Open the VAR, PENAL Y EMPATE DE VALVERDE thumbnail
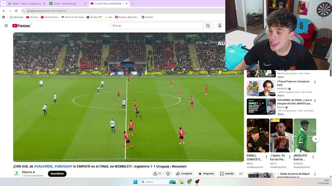The height and width of the screenshot is (186, 332). point(261,107)
